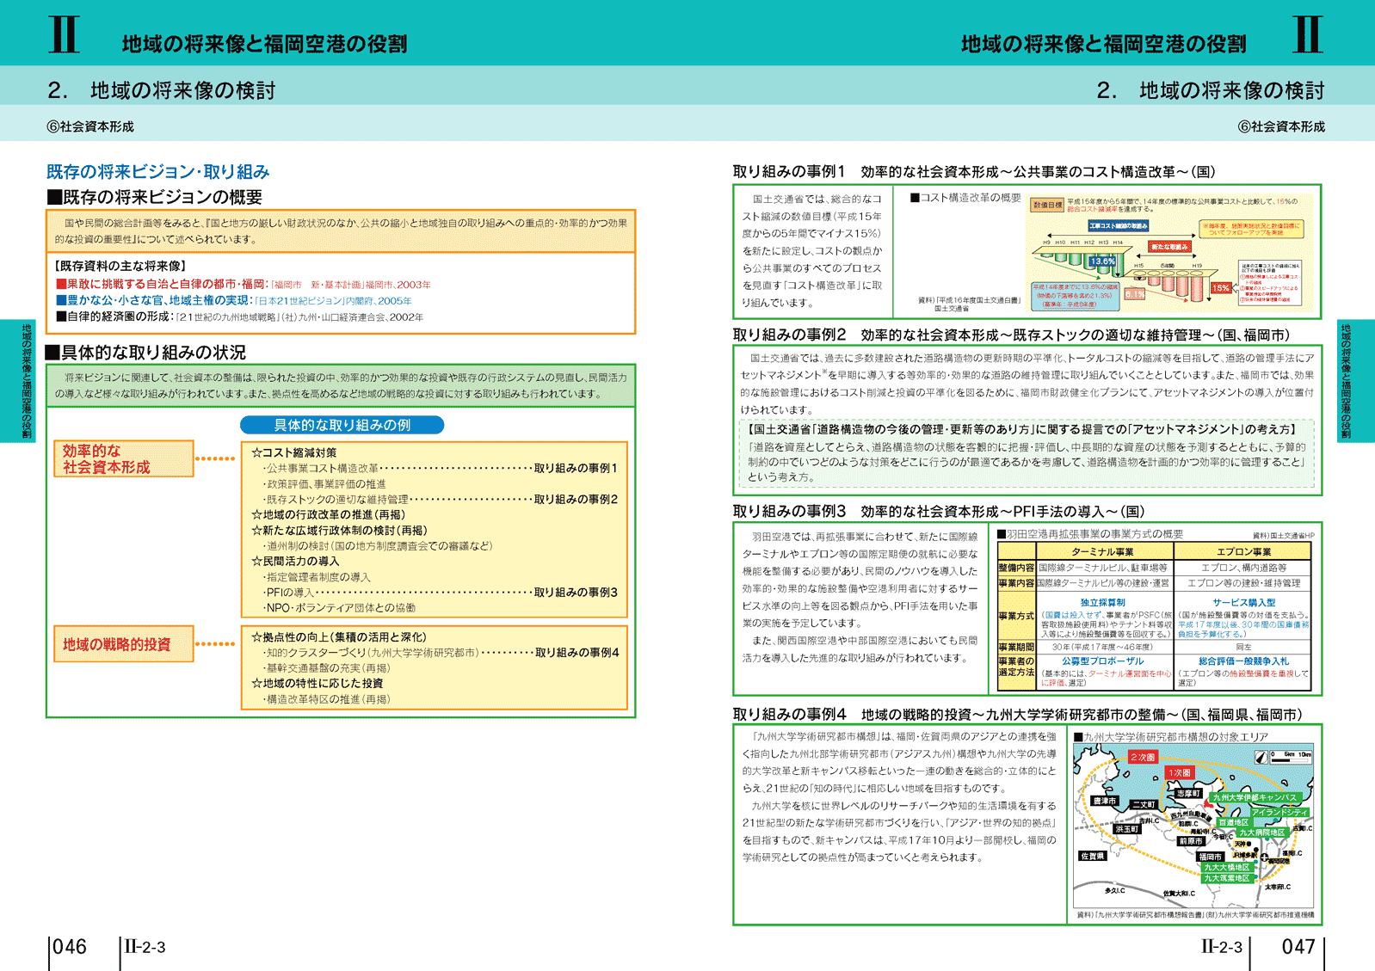Click the heading starting '取り組みの事例3'
This screenshot has height=971, width=1375.
[x=939, y=511]
